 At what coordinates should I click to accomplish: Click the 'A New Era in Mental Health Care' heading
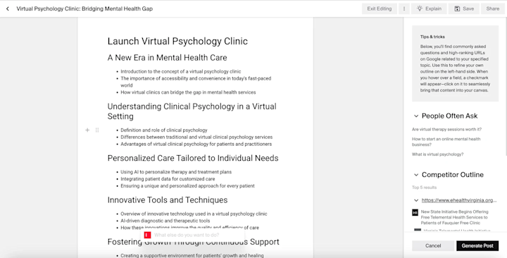167,58
